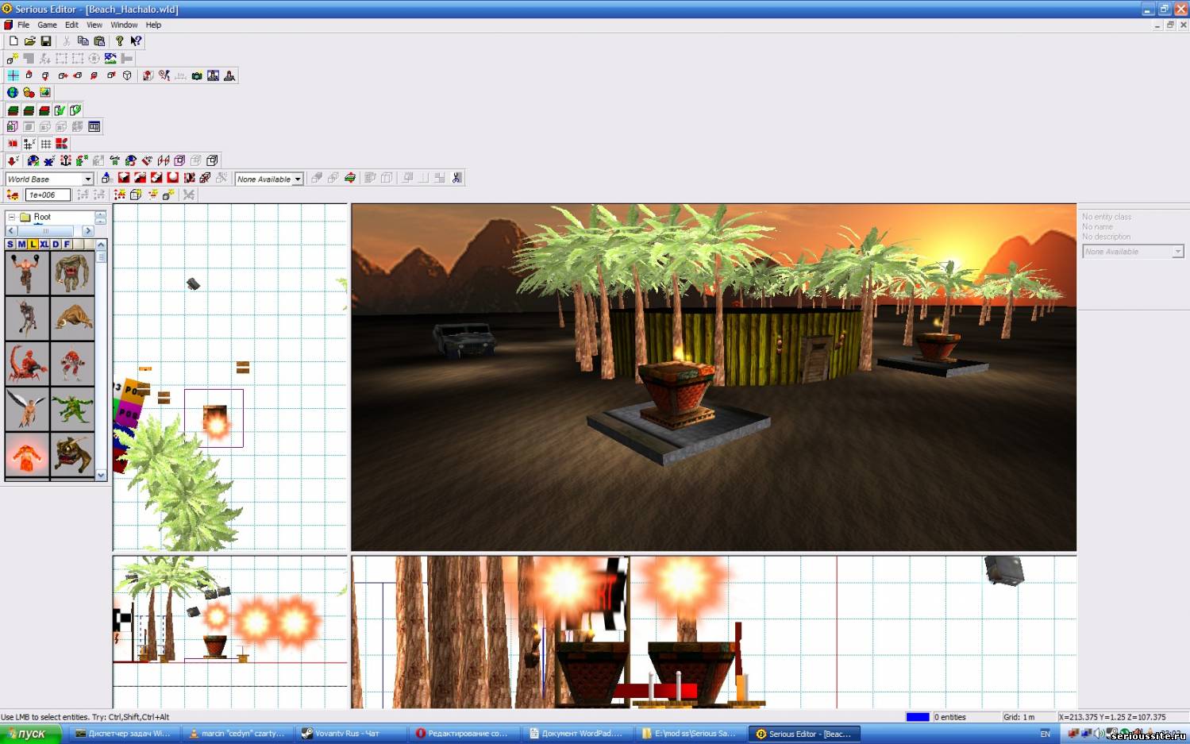Click the 1e+006 input field
1190x744 pixels.
48,195
